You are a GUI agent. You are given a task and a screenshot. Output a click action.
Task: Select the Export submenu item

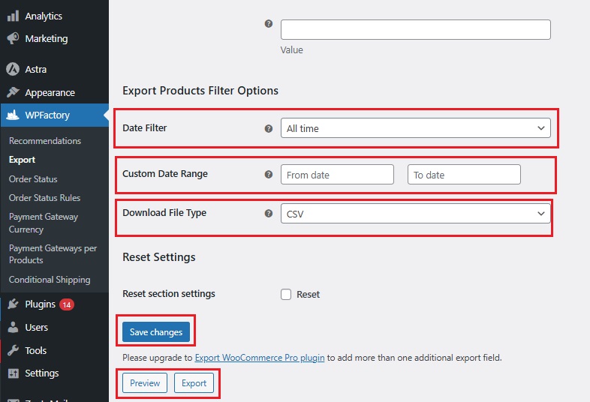pos(23,160)
